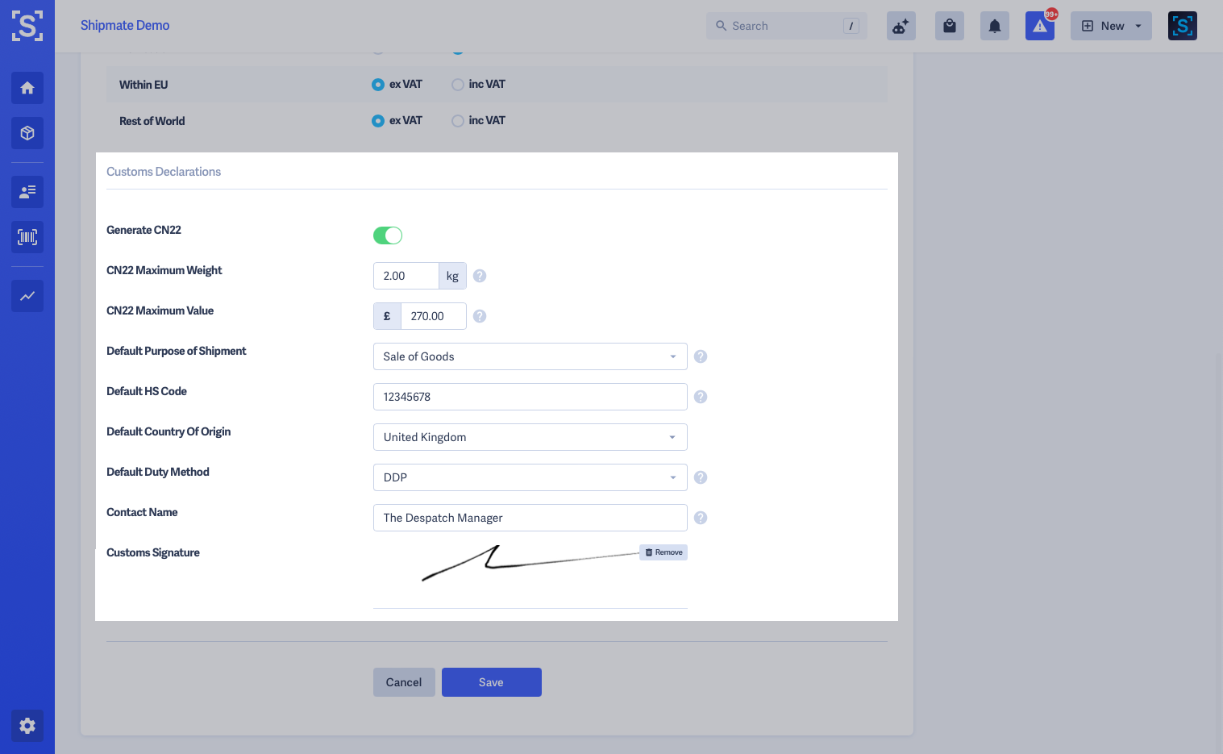The width and height of the screenshot is (1223, 754).
Task: Toggle the Generate CN22 switch
Action: coord(388,235)
